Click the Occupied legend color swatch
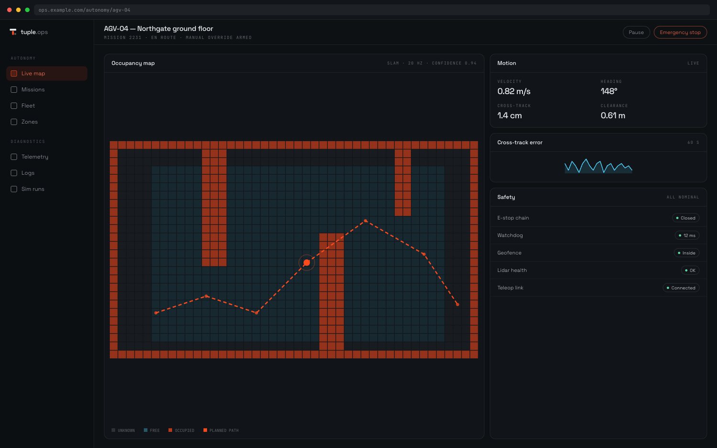The width and height of the screenshot is (717, 448). pos(170,430)
